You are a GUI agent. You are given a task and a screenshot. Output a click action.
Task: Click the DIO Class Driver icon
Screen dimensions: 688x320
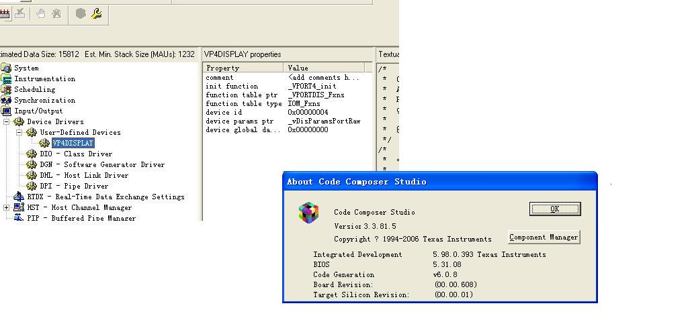pos(32,154)
